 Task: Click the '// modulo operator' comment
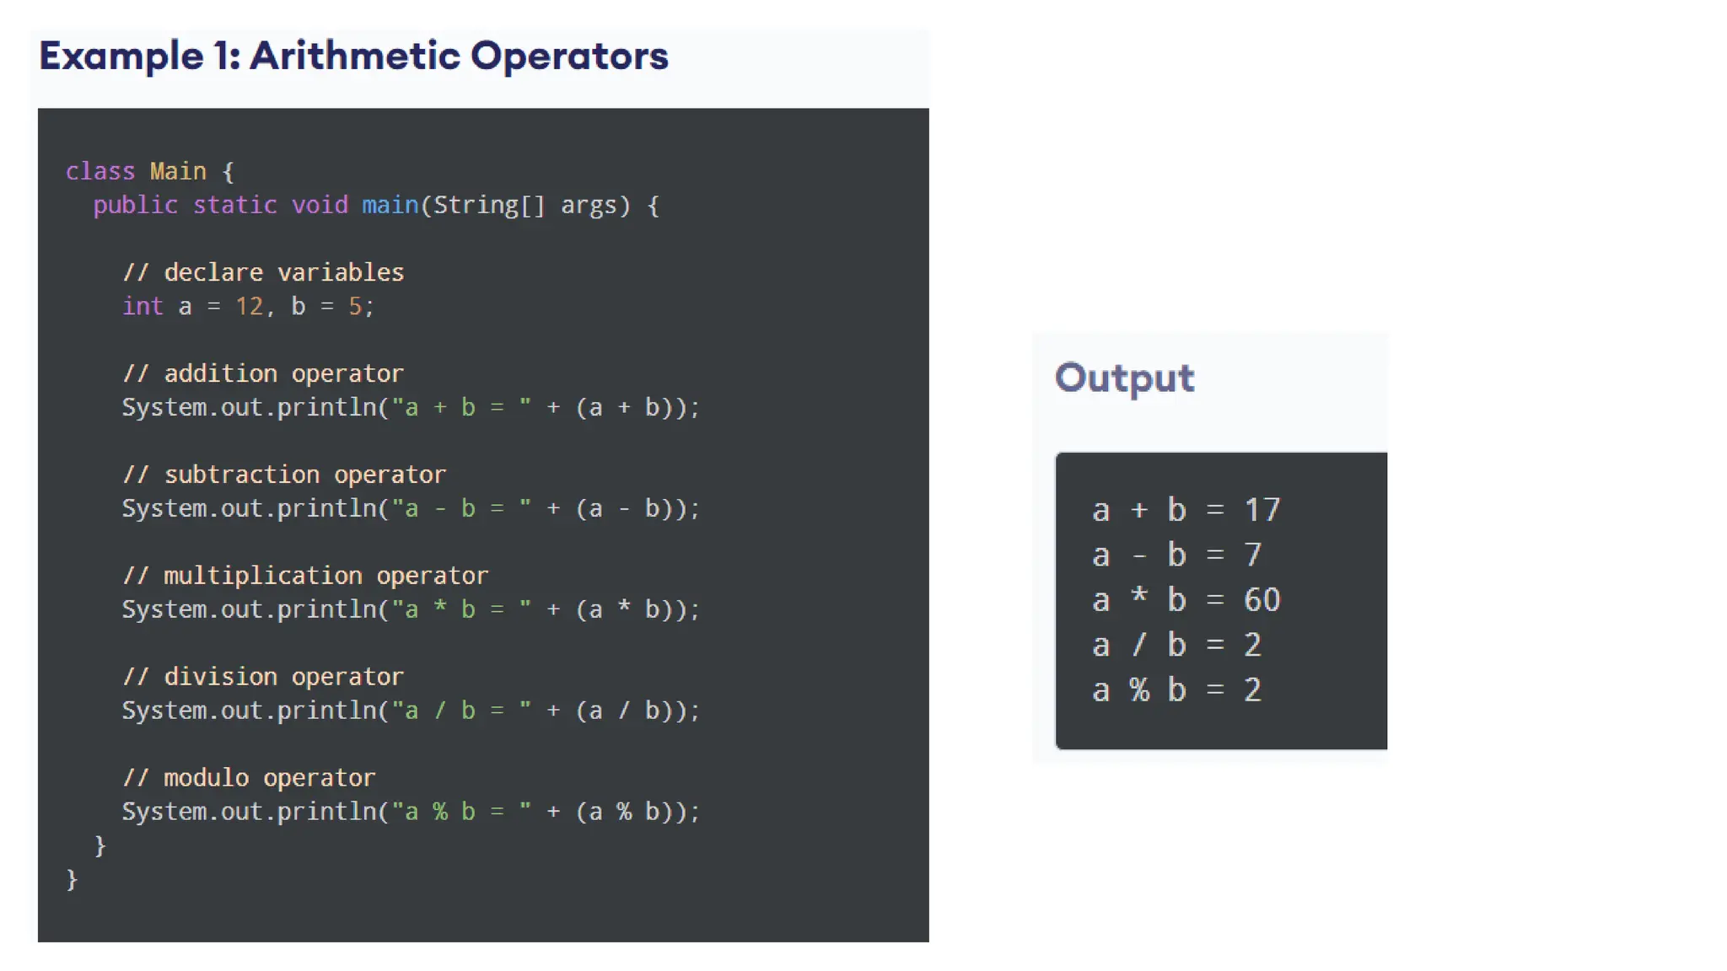click(249, 778)
